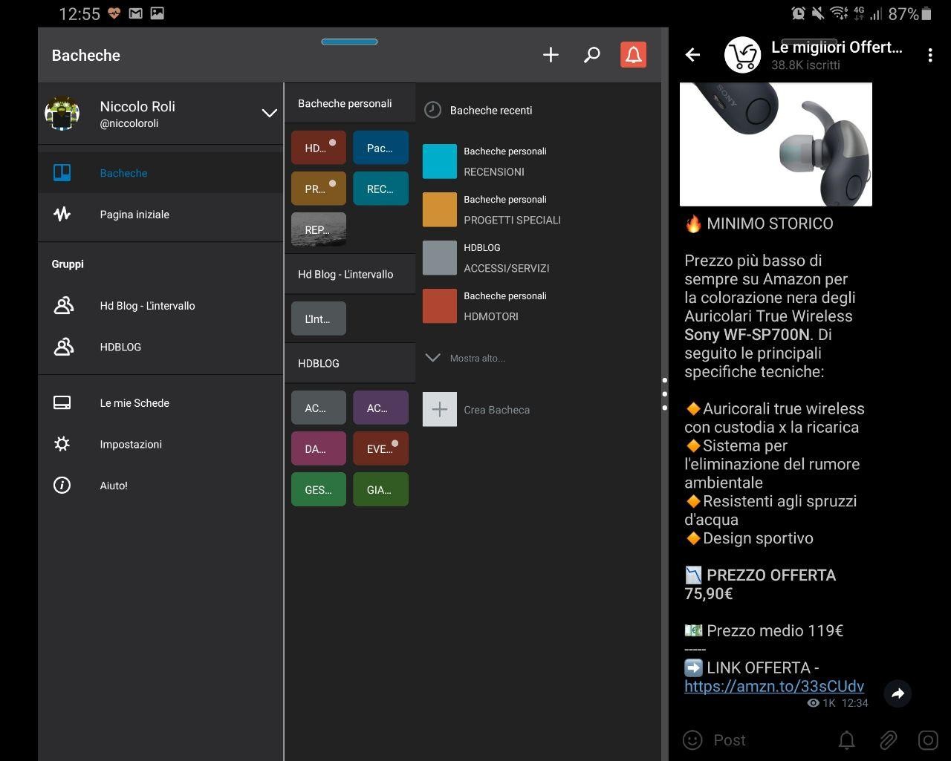Viewport: 951px width, 761px height.
Task: Tap the split-screen divider handle dots
Action: (x=664, y=393)
